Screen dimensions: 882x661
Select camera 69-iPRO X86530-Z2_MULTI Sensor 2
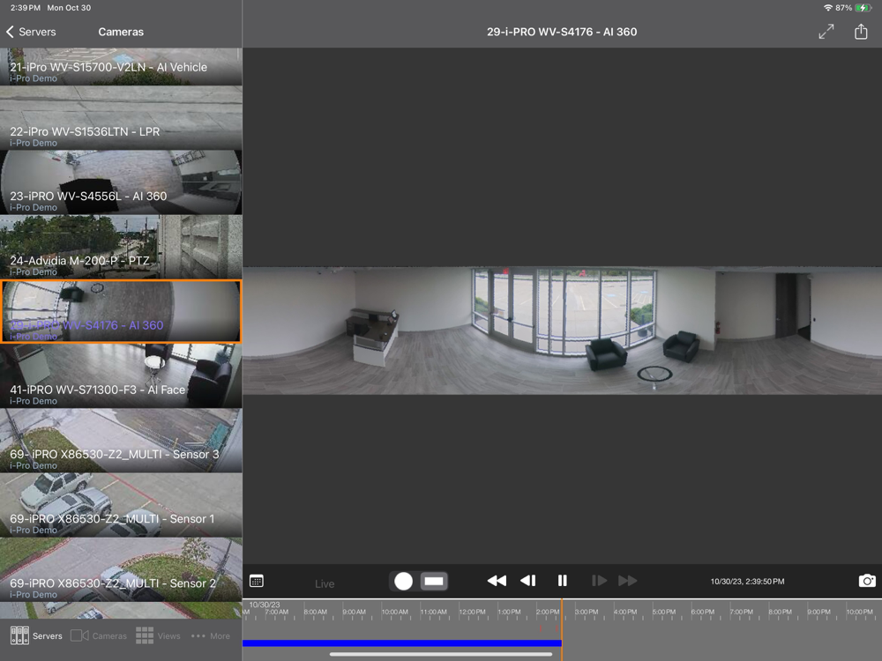(121, 570)
